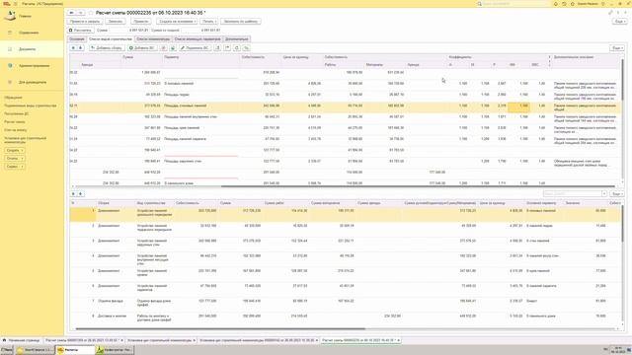Switch to the Дополнительно tab
Image resolution: width=632 pixels, height=355 pixels.
[x=237, y=39]
